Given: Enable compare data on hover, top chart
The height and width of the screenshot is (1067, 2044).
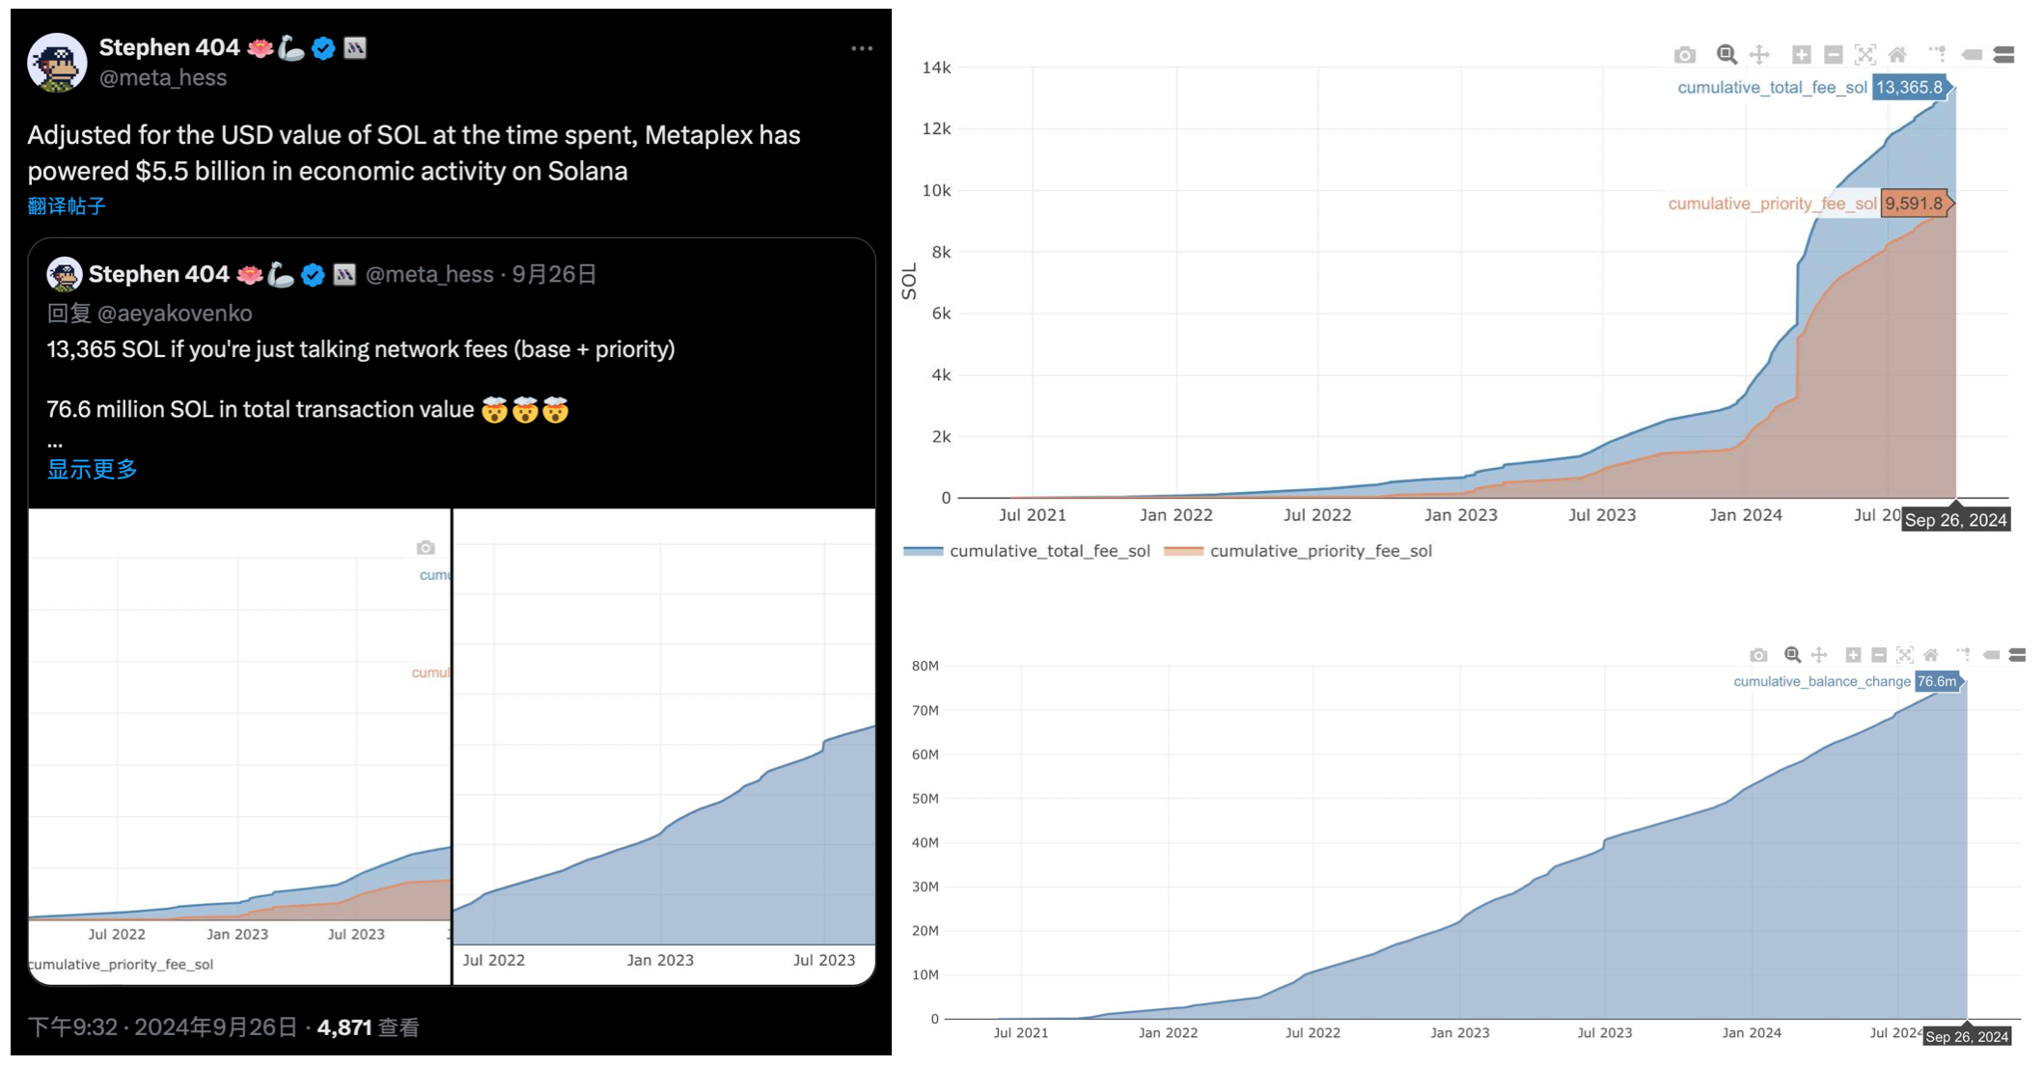Looking at the screenshot, I should point(2004,55).
